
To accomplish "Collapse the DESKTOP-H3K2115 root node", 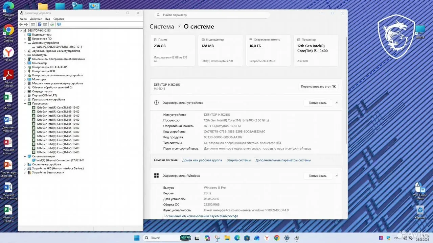I will point(21,30).
